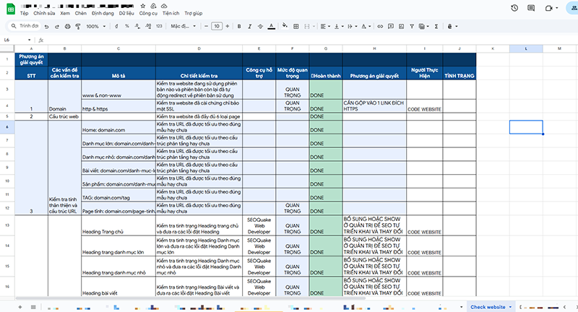Open more number formats (123)
The image size is (578, 312).
pyautogui.click(x=159, y=26)
